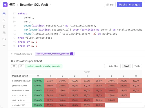
Task: Click the Share button
Action: 110,5
